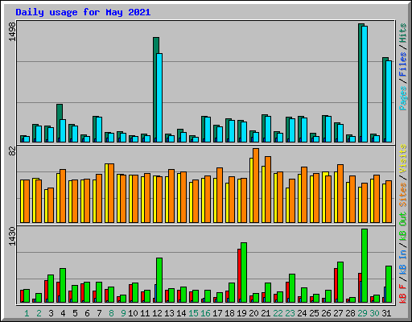Click the day 21 orange sites bar
Viewport: 412px width, 322px height.
[268, 189]
